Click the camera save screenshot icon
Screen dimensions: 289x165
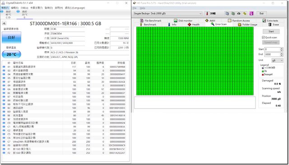click(239, 14)
